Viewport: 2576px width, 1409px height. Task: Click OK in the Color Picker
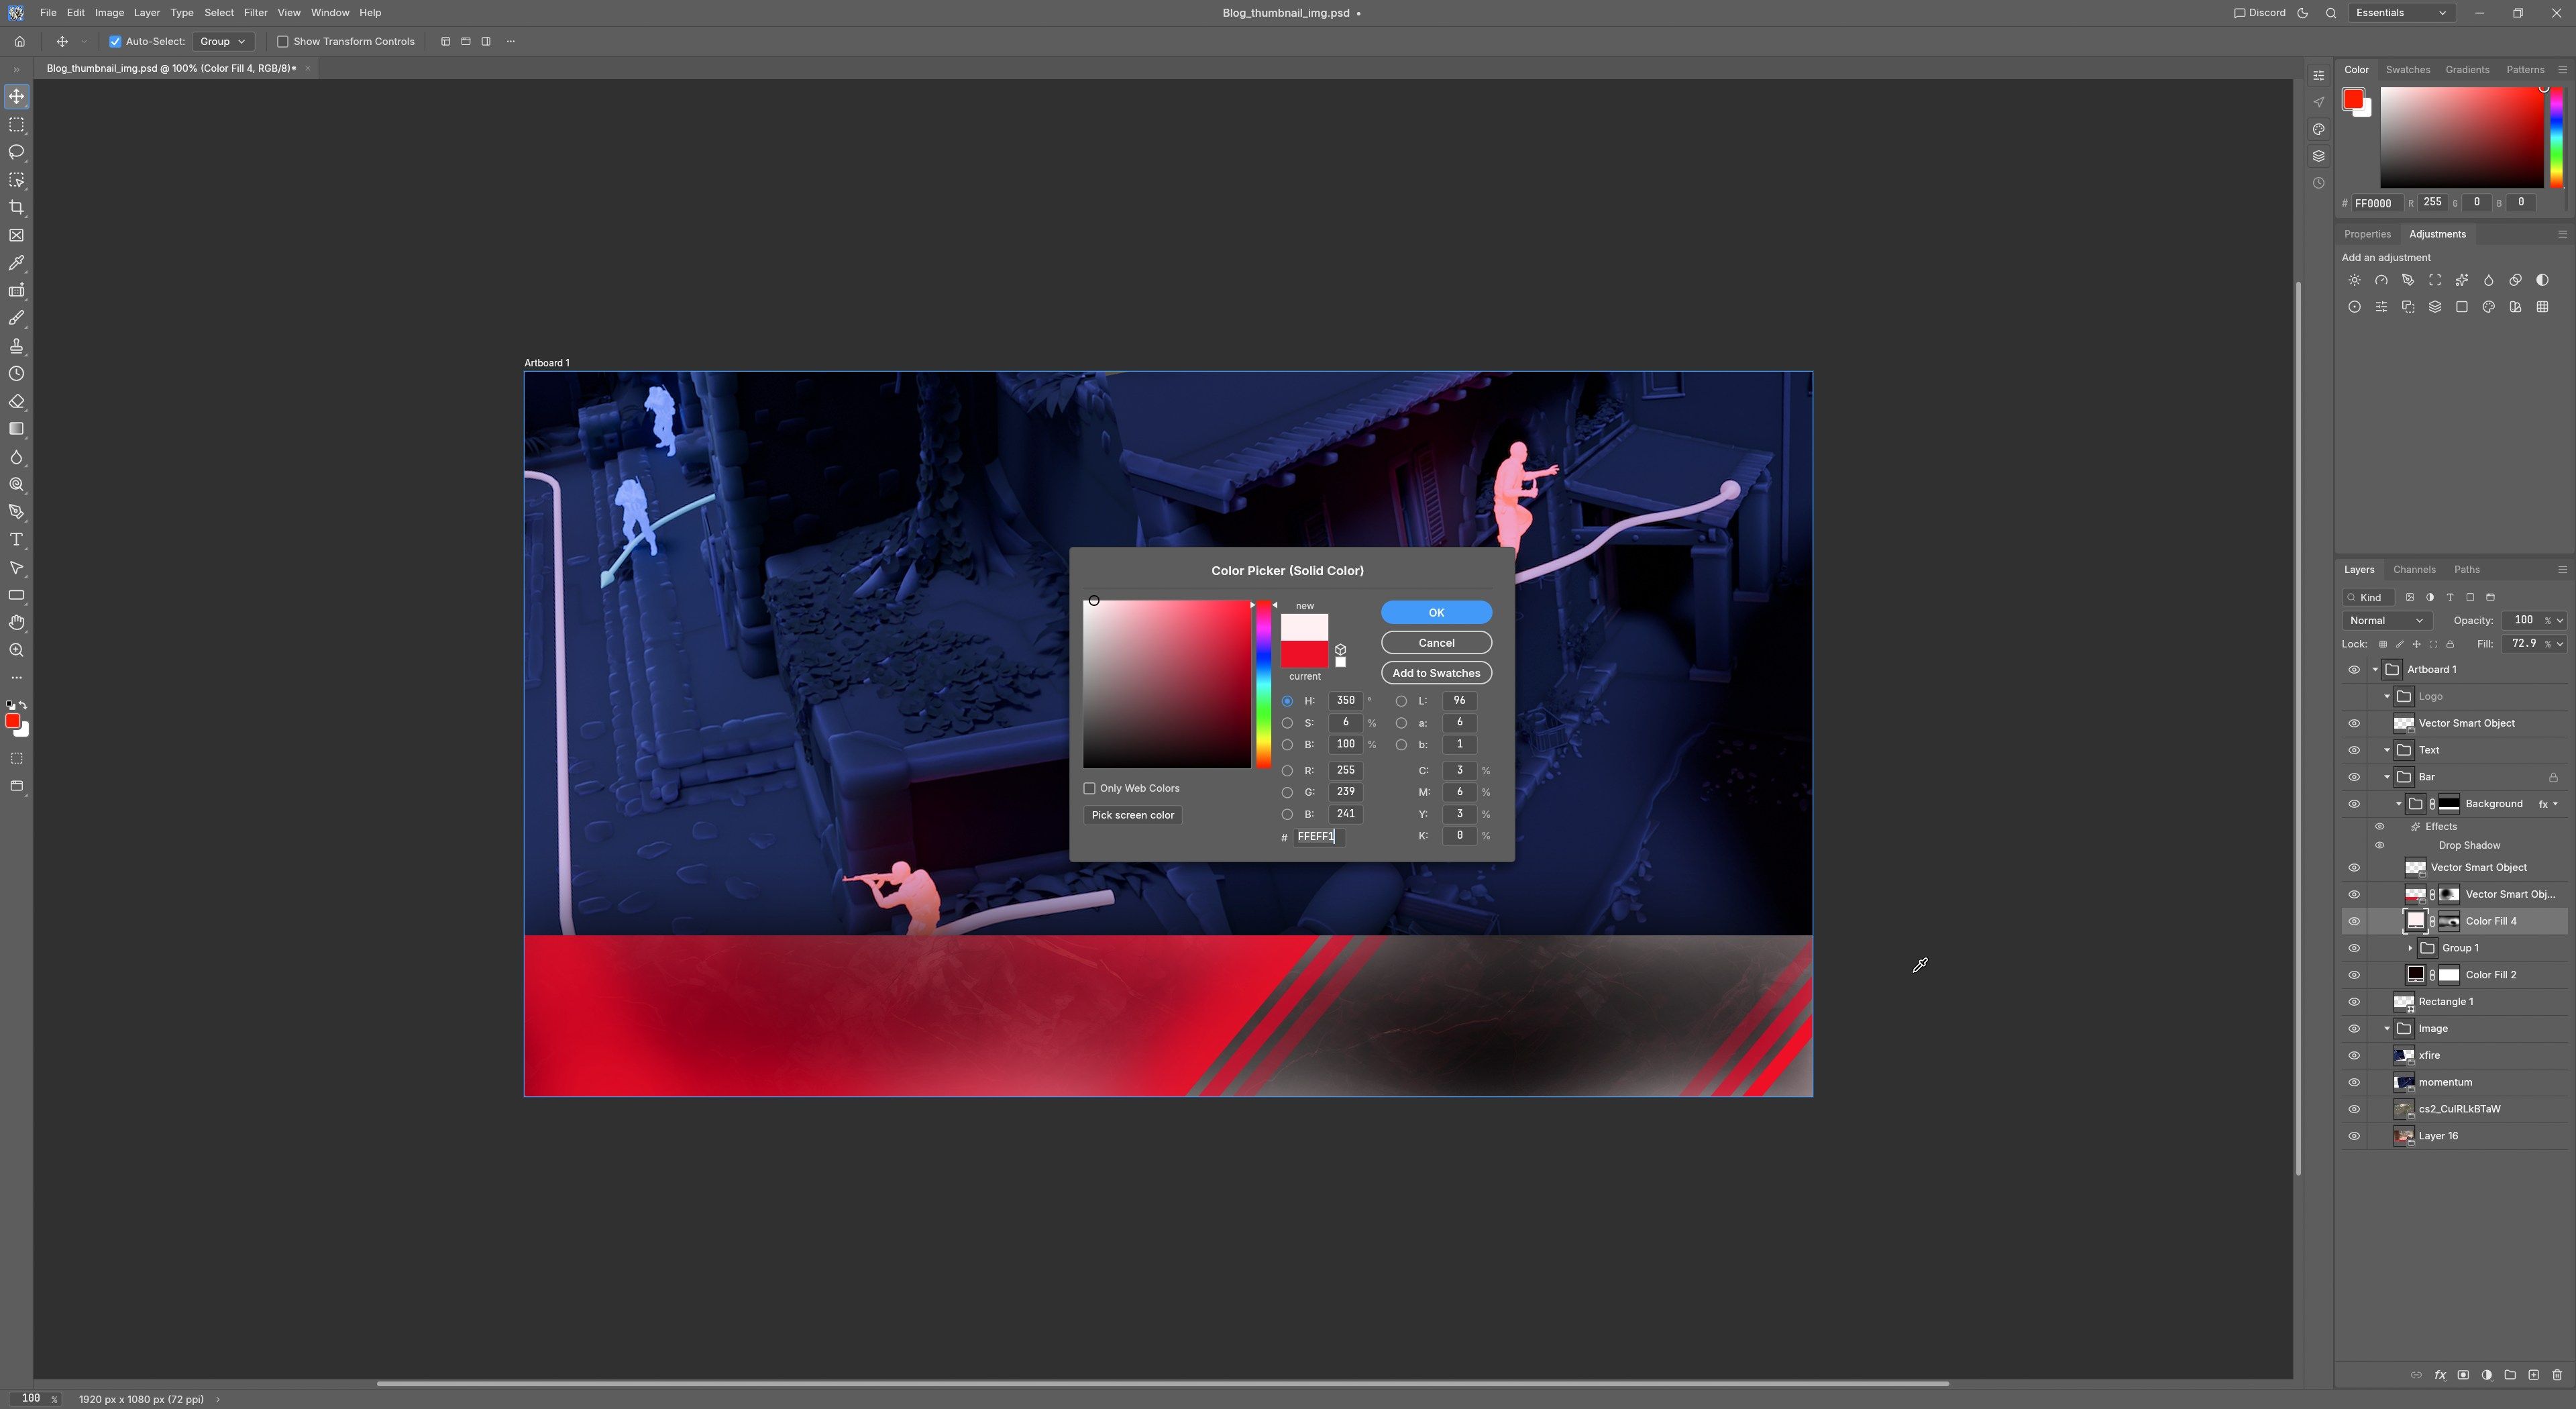(1436, 612)
